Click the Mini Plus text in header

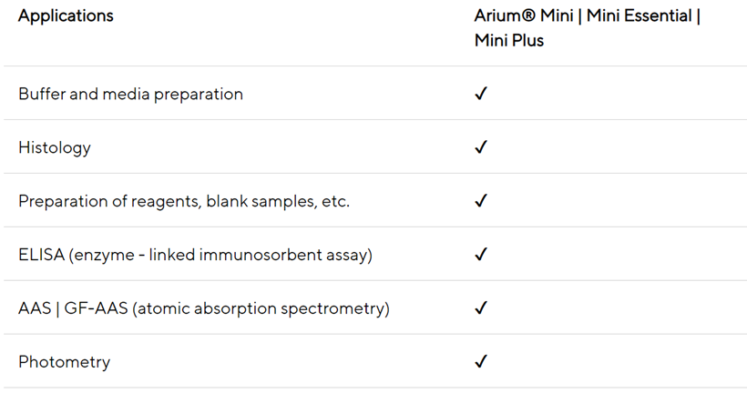pos(508,40)
